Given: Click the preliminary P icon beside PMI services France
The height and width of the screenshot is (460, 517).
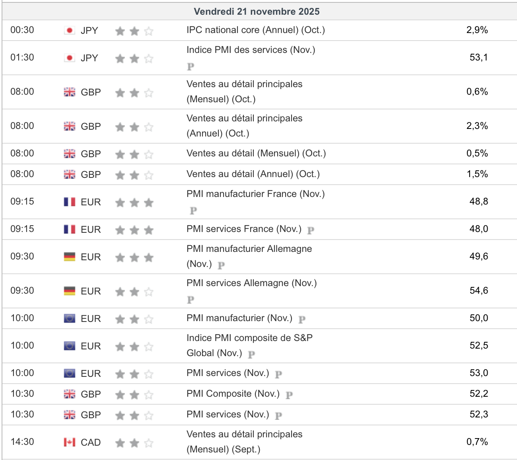Looking at the screenshot, I should click(311, 230).
